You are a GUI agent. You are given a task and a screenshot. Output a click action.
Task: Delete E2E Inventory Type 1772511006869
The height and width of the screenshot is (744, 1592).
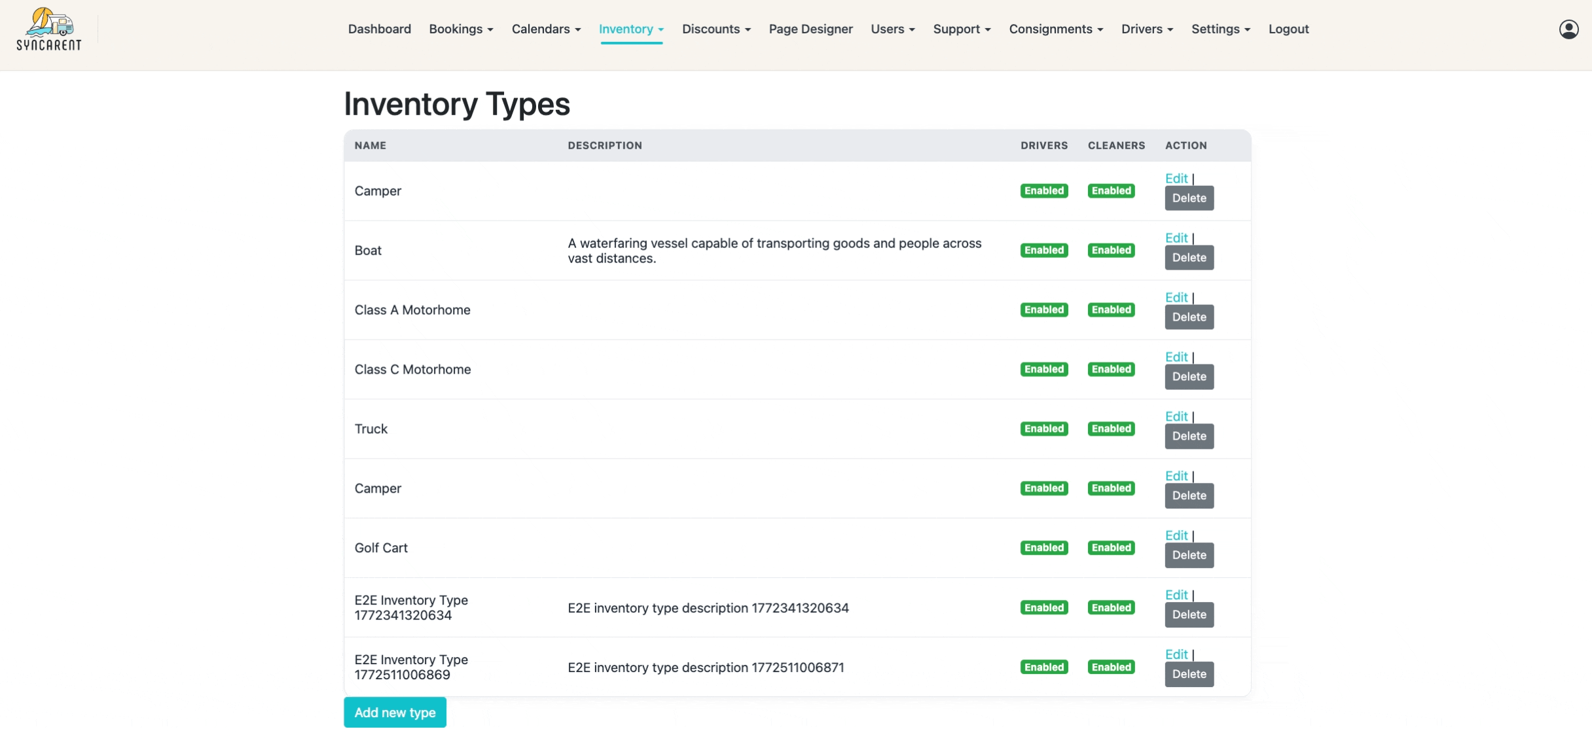coord(1189,675)
